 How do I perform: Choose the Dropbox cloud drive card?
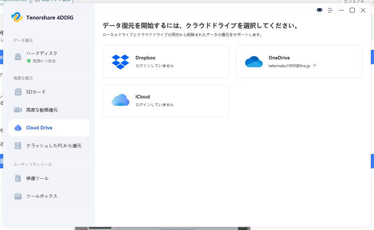[166, 62]
